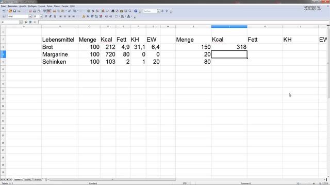Cut selection with scissors icon
The width and height of the screenshot is (330, 185).
pyautogui.click(x=55, y=11)
